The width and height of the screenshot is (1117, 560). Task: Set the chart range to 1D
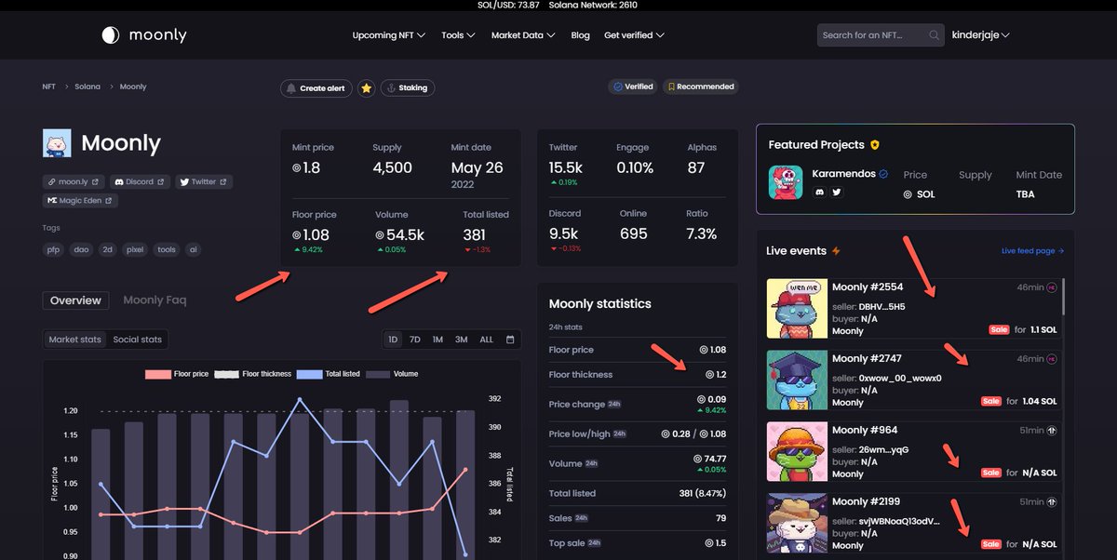click(x=393, y=340)
